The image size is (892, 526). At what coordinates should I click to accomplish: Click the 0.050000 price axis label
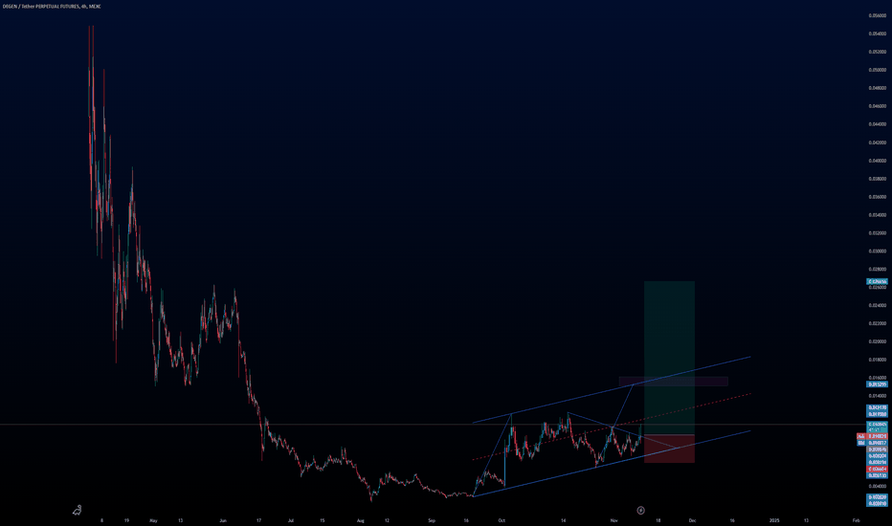coord(877,70)
